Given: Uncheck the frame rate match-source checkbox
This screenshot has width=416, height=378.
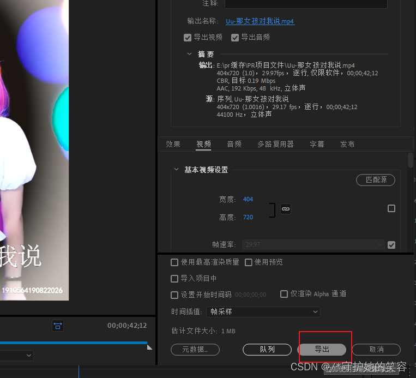Looking at the screenshot, I should (x=391, y=245).
